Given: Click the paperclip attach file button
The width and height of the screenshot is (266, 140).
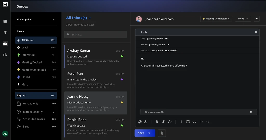Looking at the screenshot, I should point(162,133).
